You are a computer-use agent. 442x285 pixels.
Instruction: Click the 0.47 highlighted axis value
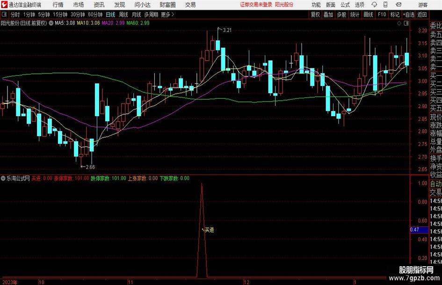tap(419, 230)
